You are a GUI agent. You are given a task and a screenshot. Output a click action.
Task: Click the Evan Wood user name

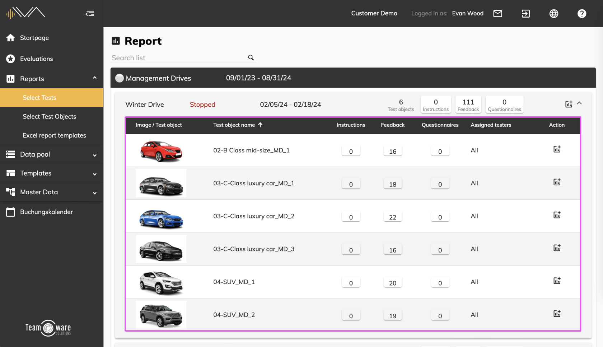click(x=468, y=13)
